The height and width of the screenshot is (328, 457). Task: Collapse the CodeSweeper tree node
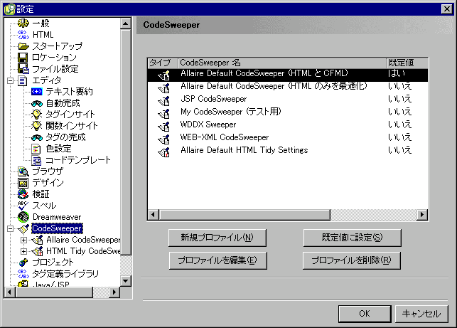point(11,229)
